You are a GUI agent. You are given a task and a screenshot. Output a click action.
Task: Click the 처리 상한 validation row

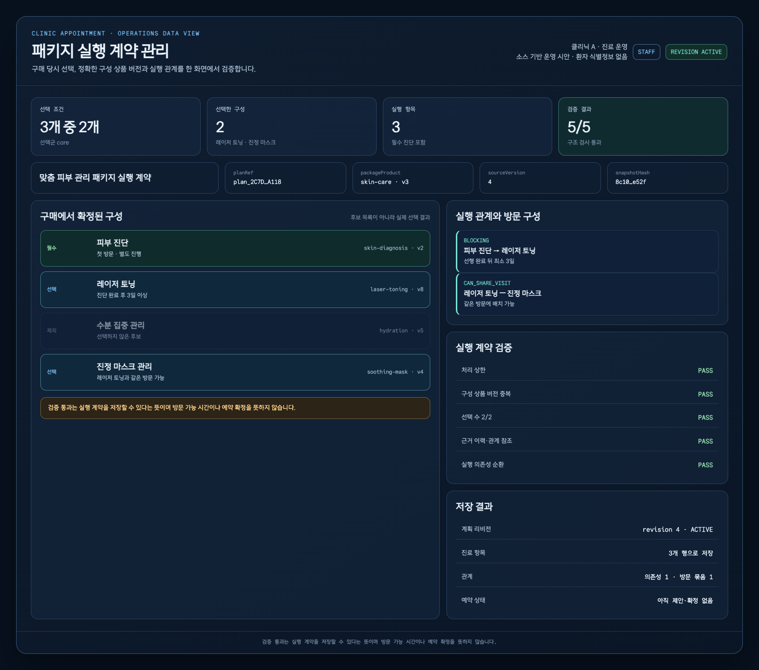(587, 370)
